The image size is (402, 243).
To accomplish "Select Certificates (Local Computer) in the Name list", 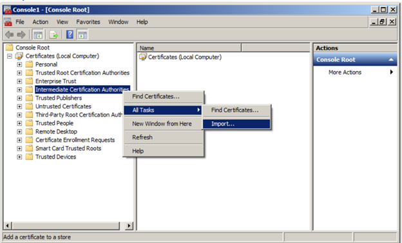I will point(185,57).
